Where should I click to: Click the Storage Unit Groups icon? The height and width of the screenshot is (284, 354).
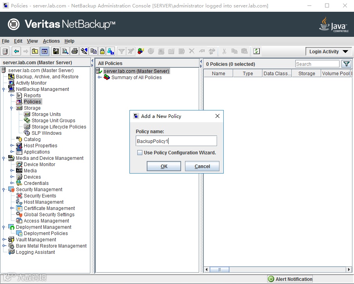click(27, 120)
